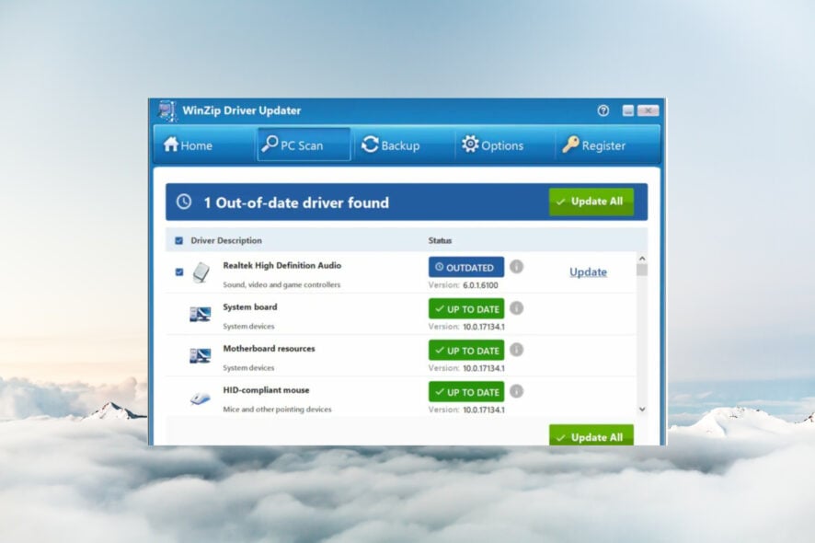Click the System board UP TO DATE badge
815x543 pixels.
coord(466,308)
